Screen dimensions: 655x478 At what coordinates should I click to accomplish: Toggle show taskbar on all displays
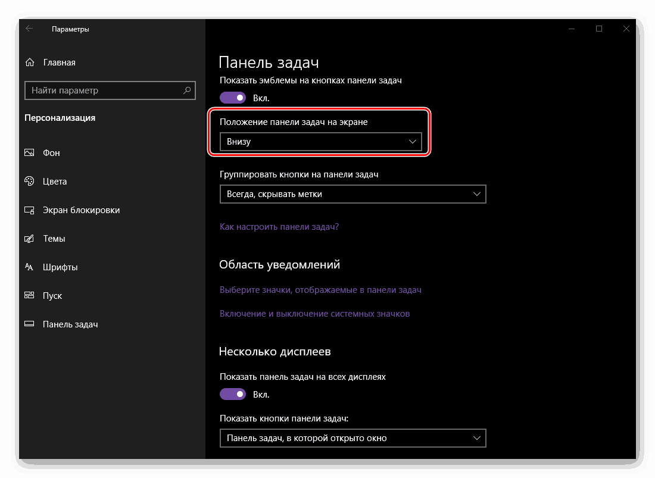point(233,394)
